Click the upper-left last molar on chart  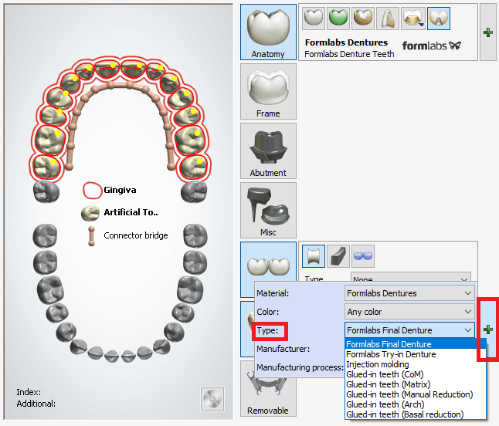(x=45, y=165)
